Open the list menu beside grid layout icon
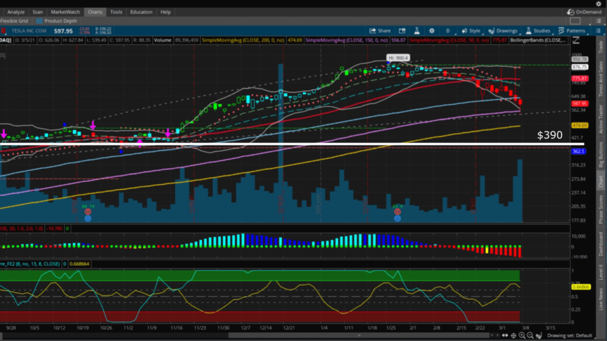Image resolution: width=607 pixels, height=341 pixels. point(599,21)
